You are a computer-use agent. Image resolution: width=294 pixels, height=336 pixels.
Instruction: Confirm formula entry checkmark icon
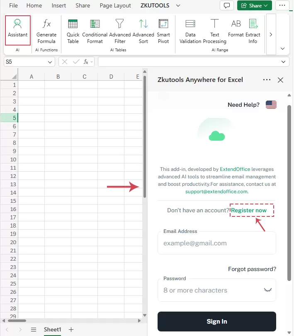pos(76,62)
